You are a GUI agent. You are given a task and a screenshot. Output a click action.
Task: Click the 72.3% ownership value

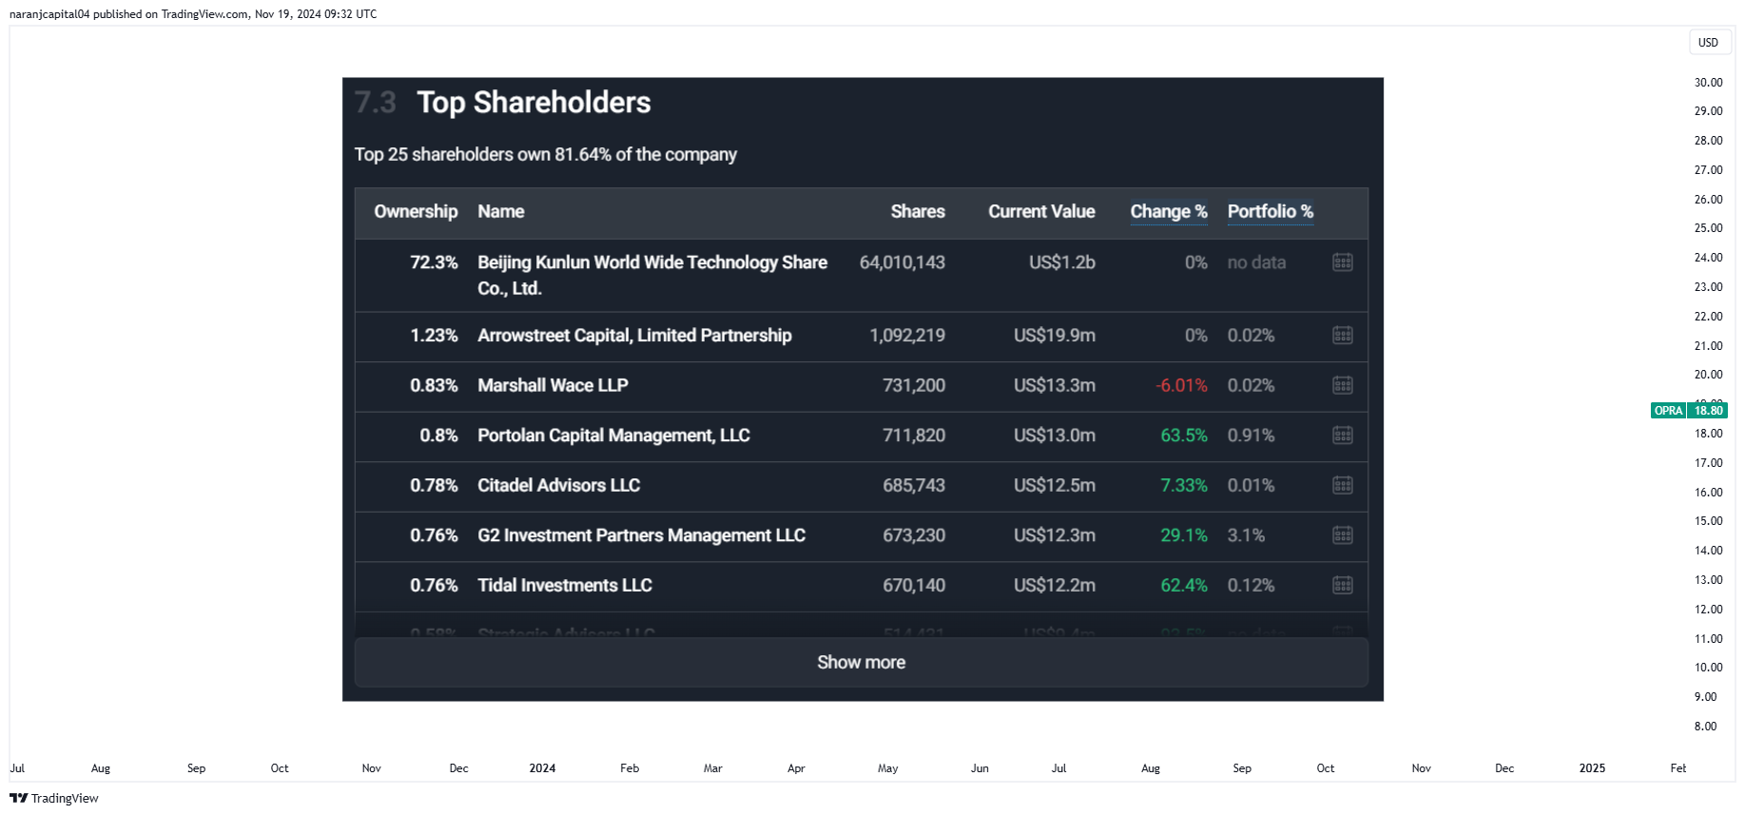point(434,262)
